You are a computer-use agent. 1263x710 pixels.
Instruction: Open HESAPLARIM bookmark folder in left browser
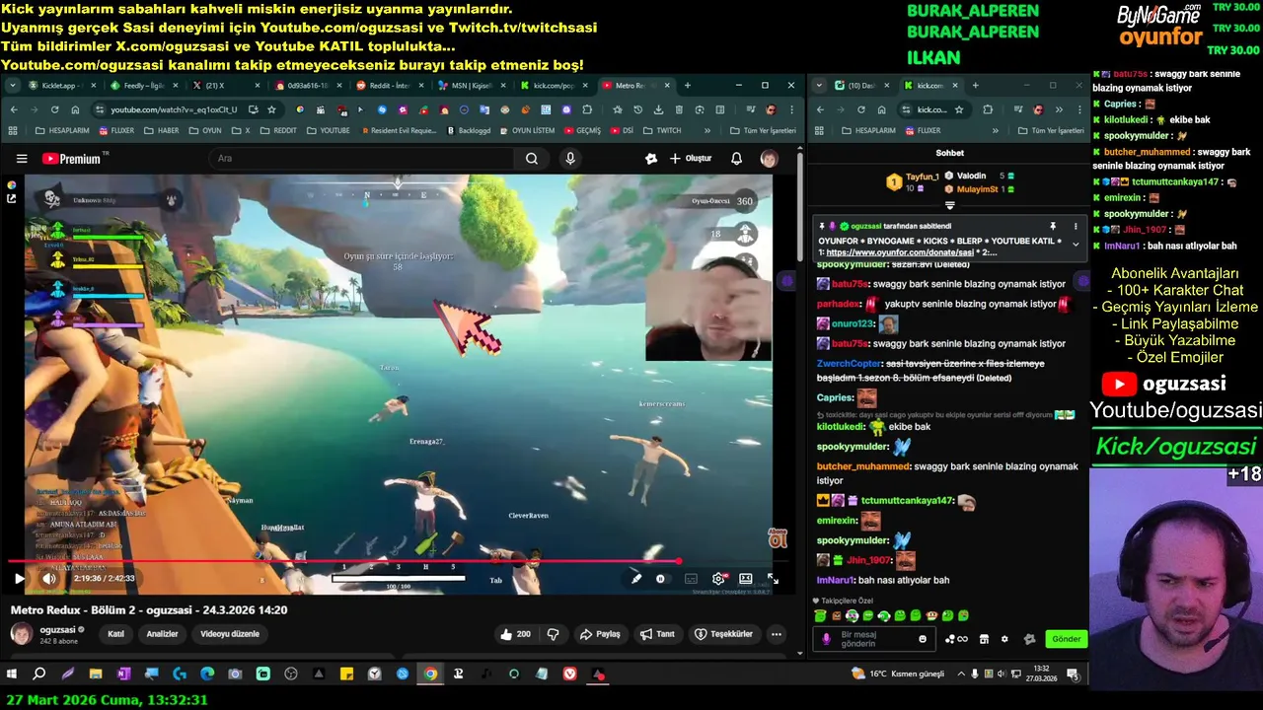click(x=61, y=130)
